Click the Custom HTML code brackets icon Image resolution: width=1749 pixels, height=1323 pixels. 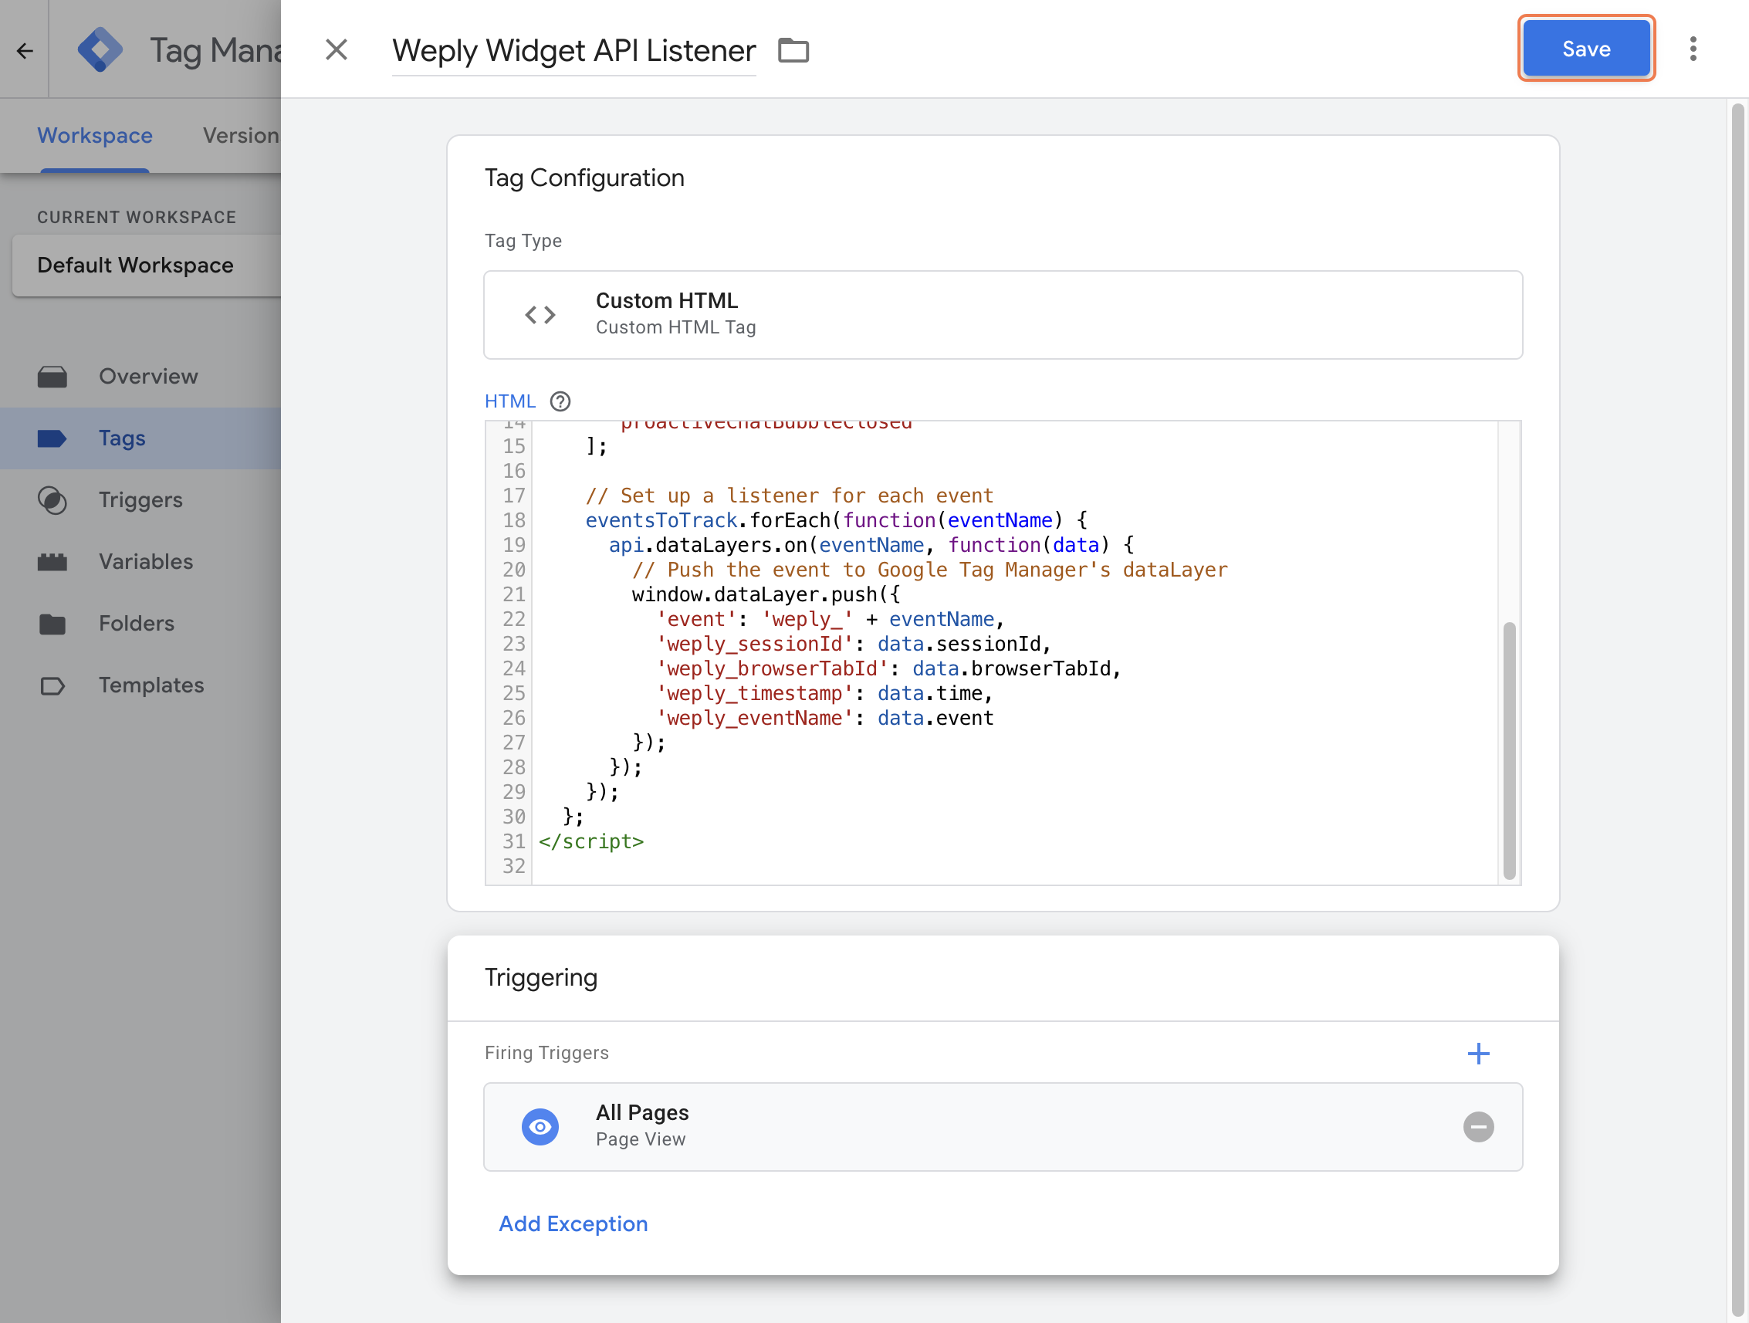pos(540,315)
